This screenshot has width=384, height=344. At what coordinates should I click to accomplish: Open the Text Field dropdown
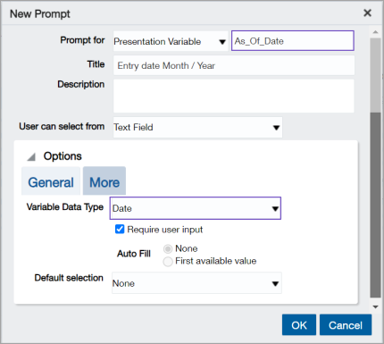click(x=197, y=128)
